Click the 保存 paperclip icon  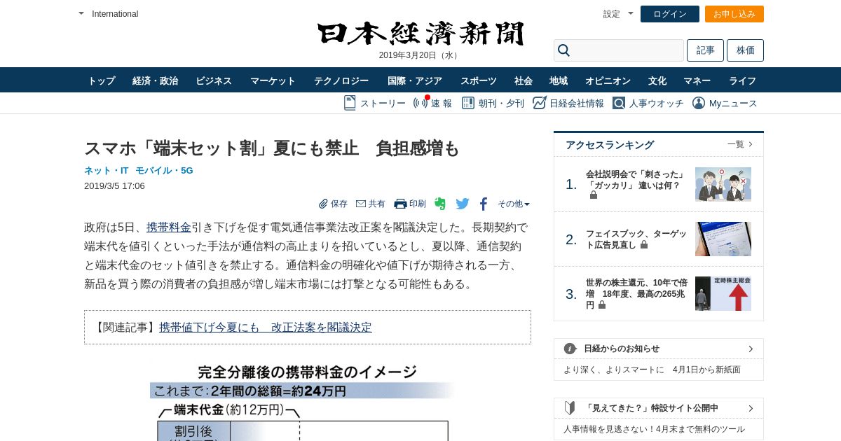click(x=323, y=204)
